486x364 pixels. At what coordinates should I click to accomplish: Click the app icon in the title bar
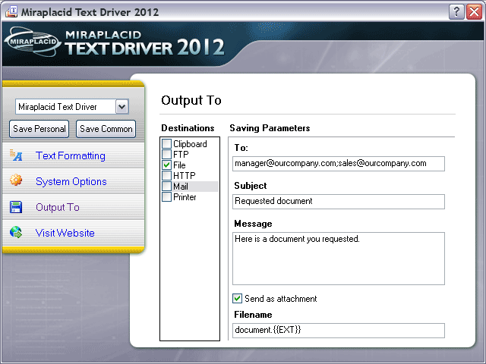pyautogui.click(x=11, y=12)
